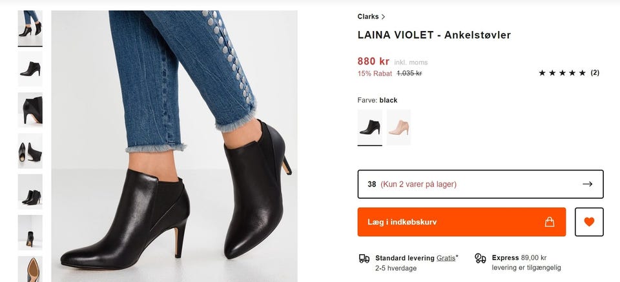
Task: Click the standard delivery truck icon
Action: [x=364, y=258]
